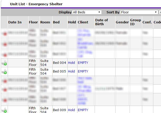Click Hold link for Bed 004
Screen dimensions: 161x113
[x=71, y=63]
